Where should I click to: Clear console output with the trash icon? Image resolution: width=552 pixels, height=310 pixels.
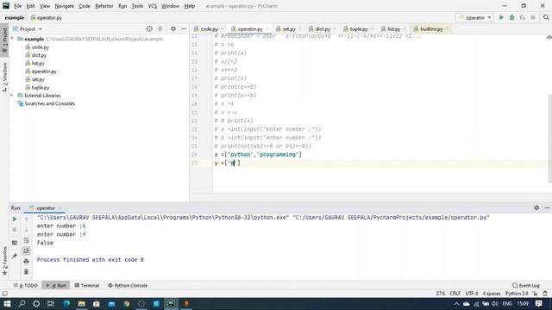point(26,271)
